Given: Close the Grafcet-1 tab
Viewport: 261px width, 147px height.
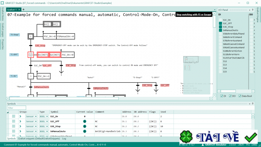Looking at the screenshot, I should click(x=19, y=10).
